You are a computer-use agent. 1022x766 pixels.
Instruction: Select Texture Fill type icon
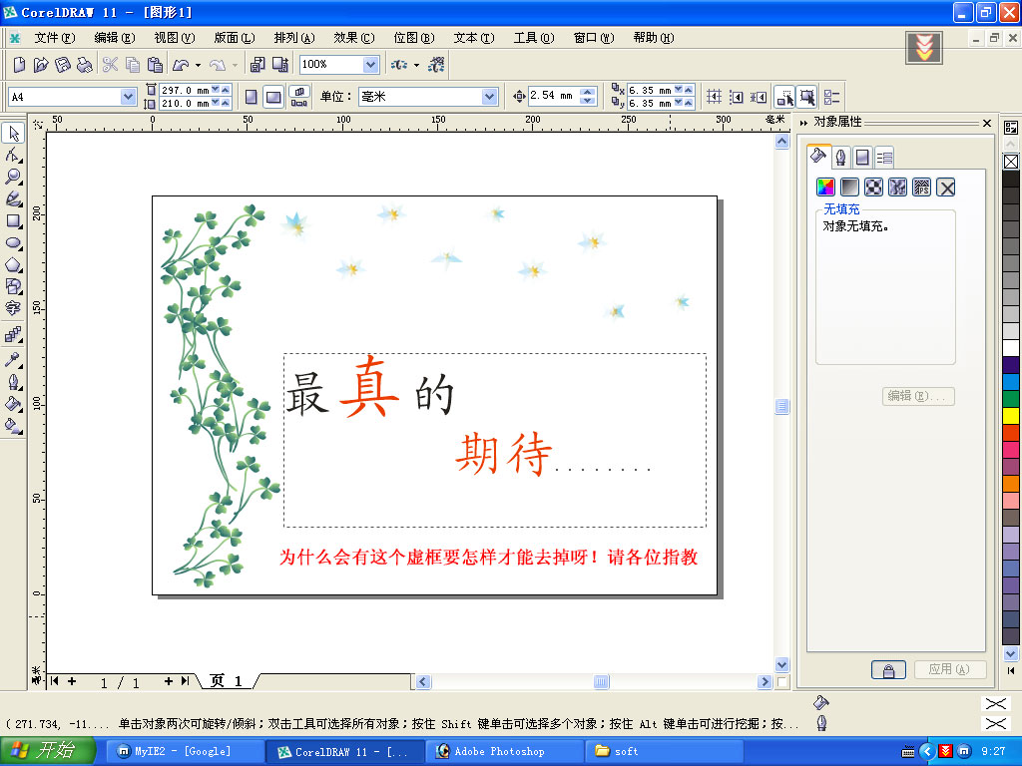tap(897, 188)
